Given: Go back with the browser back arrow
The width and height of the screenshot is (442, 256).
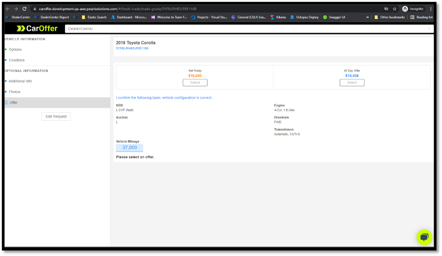Looking at the screenshot, I should (8, 9).
